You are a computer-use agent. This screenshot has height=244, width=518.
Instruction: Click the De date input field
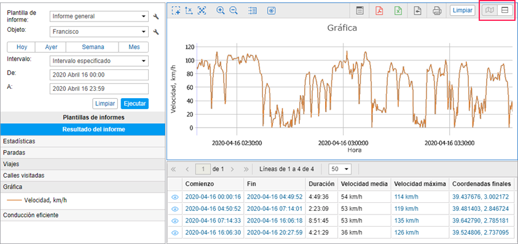(99, 75)
